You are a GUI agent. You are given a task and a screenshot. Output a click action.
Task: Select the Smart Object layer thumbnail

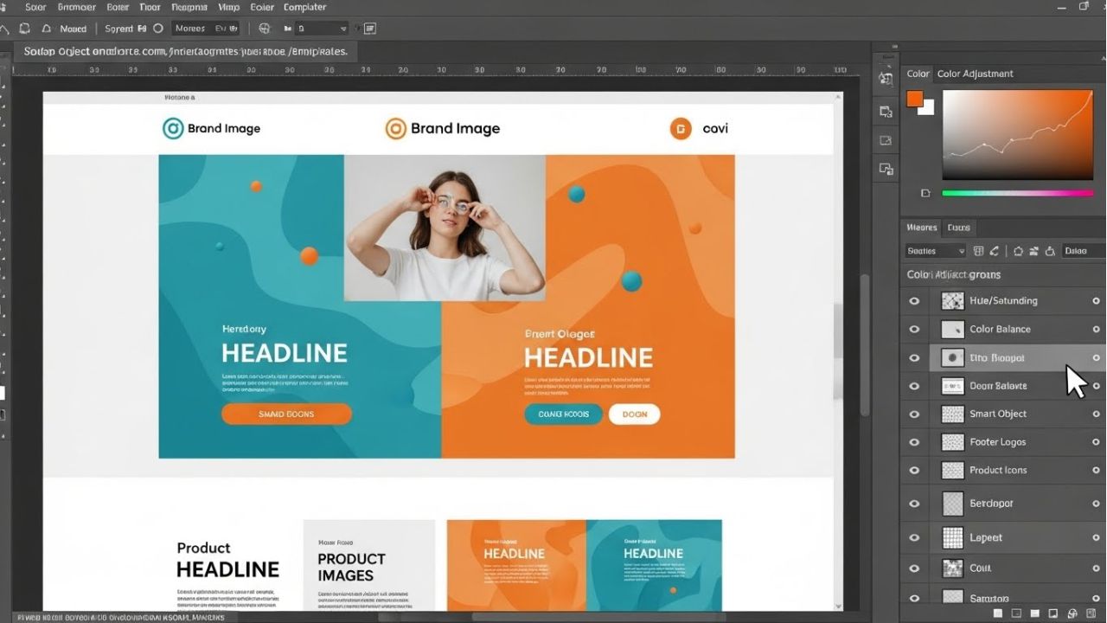(952, 414)
